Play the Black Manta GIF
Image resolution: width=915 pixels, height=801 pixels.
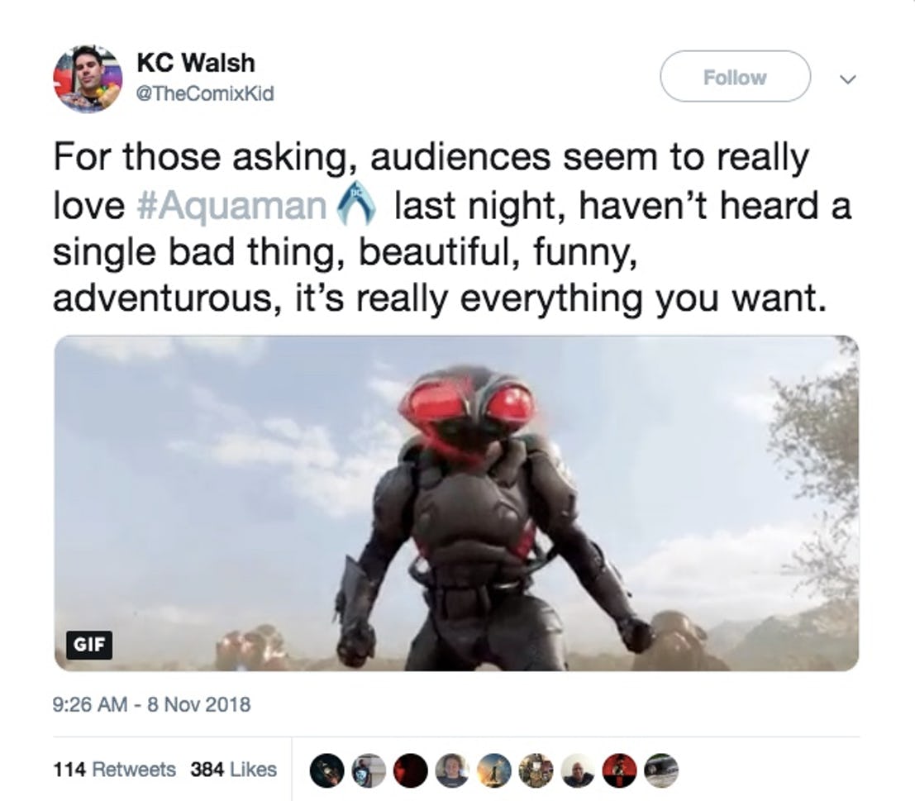[x=456, y=503]
